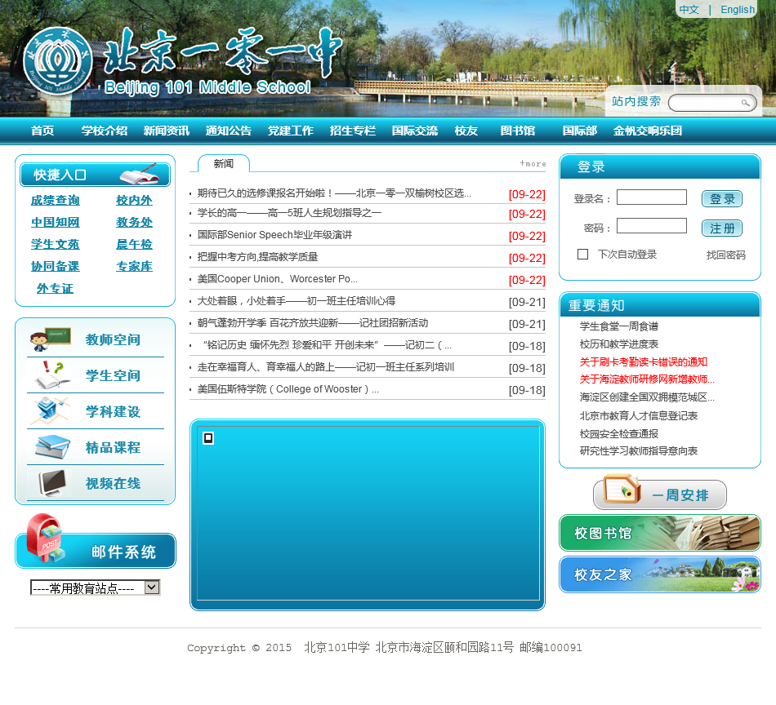Screen dimensions: 776x705
Task: Click the 注册 register button
Action: pos(722,228)
